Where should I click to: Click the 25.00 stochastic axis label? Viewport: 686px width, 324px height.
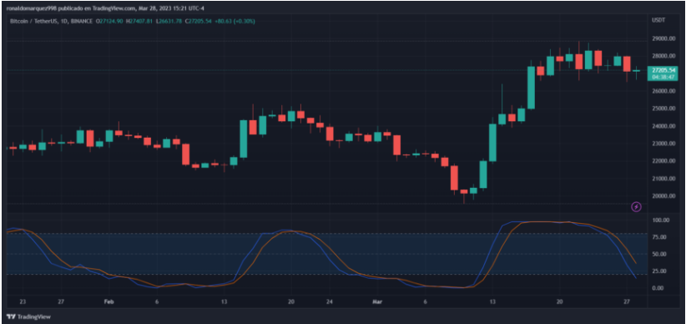coord(659,271)
